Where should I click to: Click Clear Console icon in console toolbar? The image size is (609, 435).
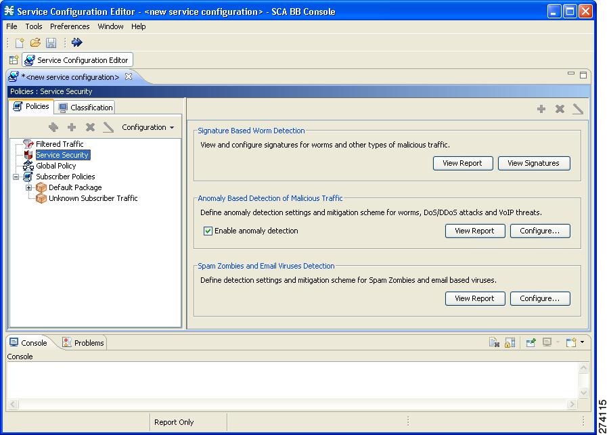494,343
